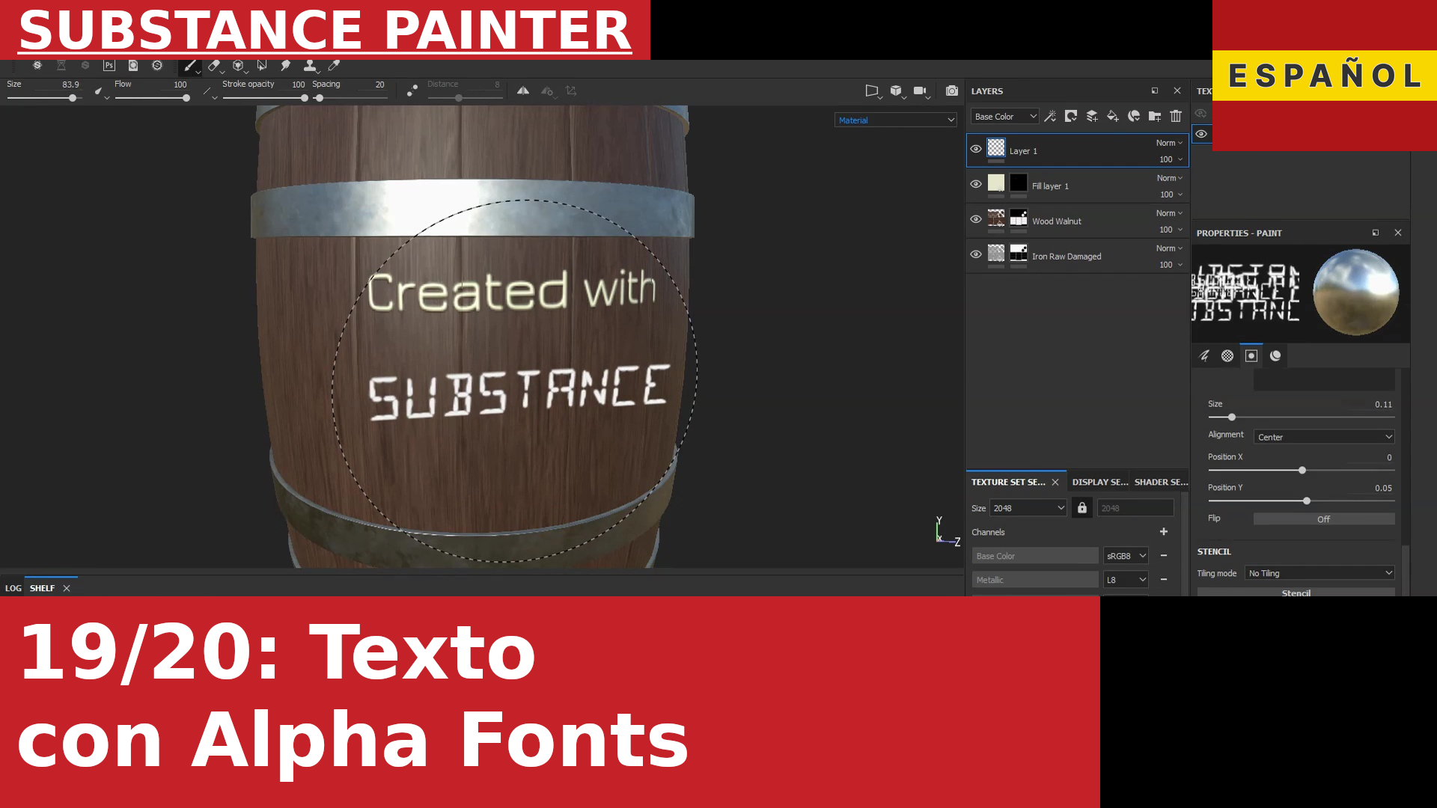Hide Wood Walnut layer with eye icon

pos(976,219)
